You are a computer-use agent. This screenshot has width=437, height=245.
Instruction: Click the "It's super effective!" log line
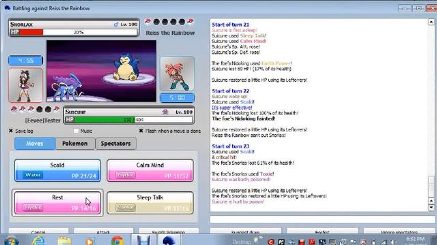coord(232,108)
